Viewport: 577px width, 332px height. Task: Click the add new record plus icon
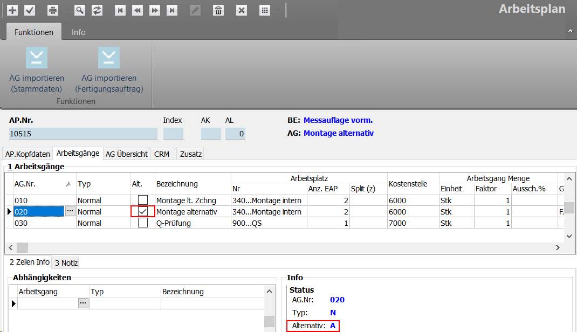(x=12, y=10)
